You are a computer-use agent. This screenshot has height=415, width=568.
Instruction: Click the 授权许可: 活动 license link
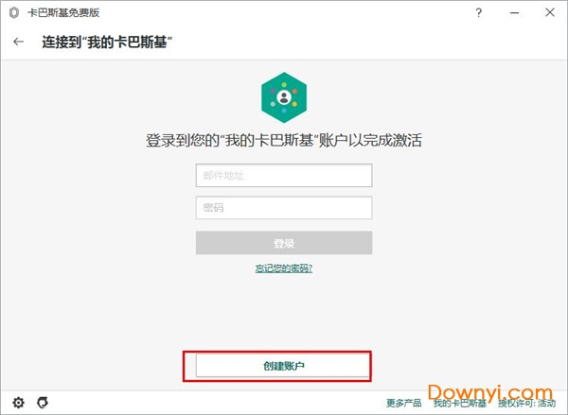526,403
